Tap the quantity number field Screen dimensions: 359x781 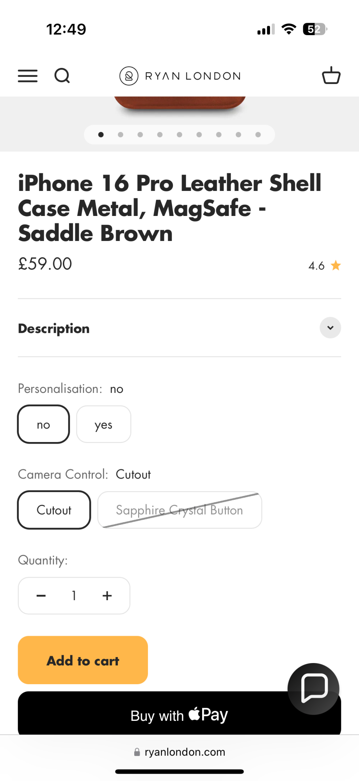pyautogui.click(x=74, y=596)
